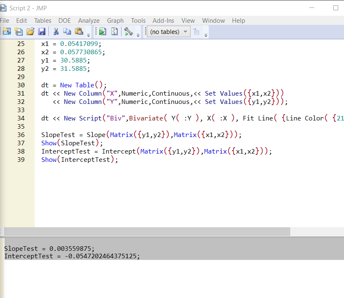The height and width of the screenshot is (298, 344).
Task: Open the New Script Window icon
Action: pos(19,31)
